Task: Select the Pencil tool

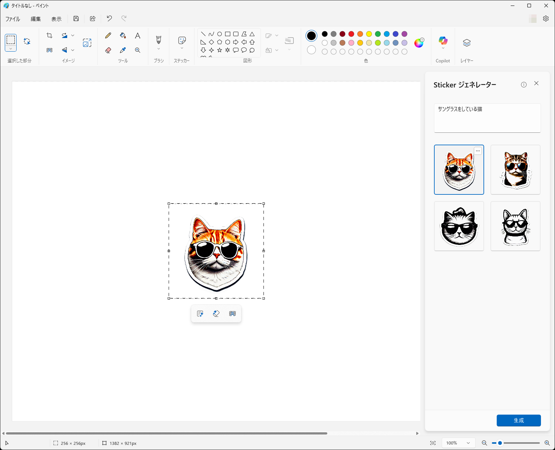Action: tap(108, 35)
